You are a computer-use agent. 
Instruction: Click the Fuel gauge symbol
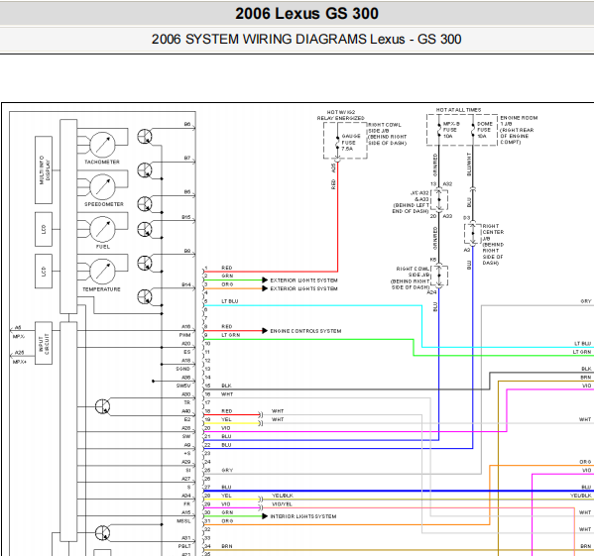102,229
